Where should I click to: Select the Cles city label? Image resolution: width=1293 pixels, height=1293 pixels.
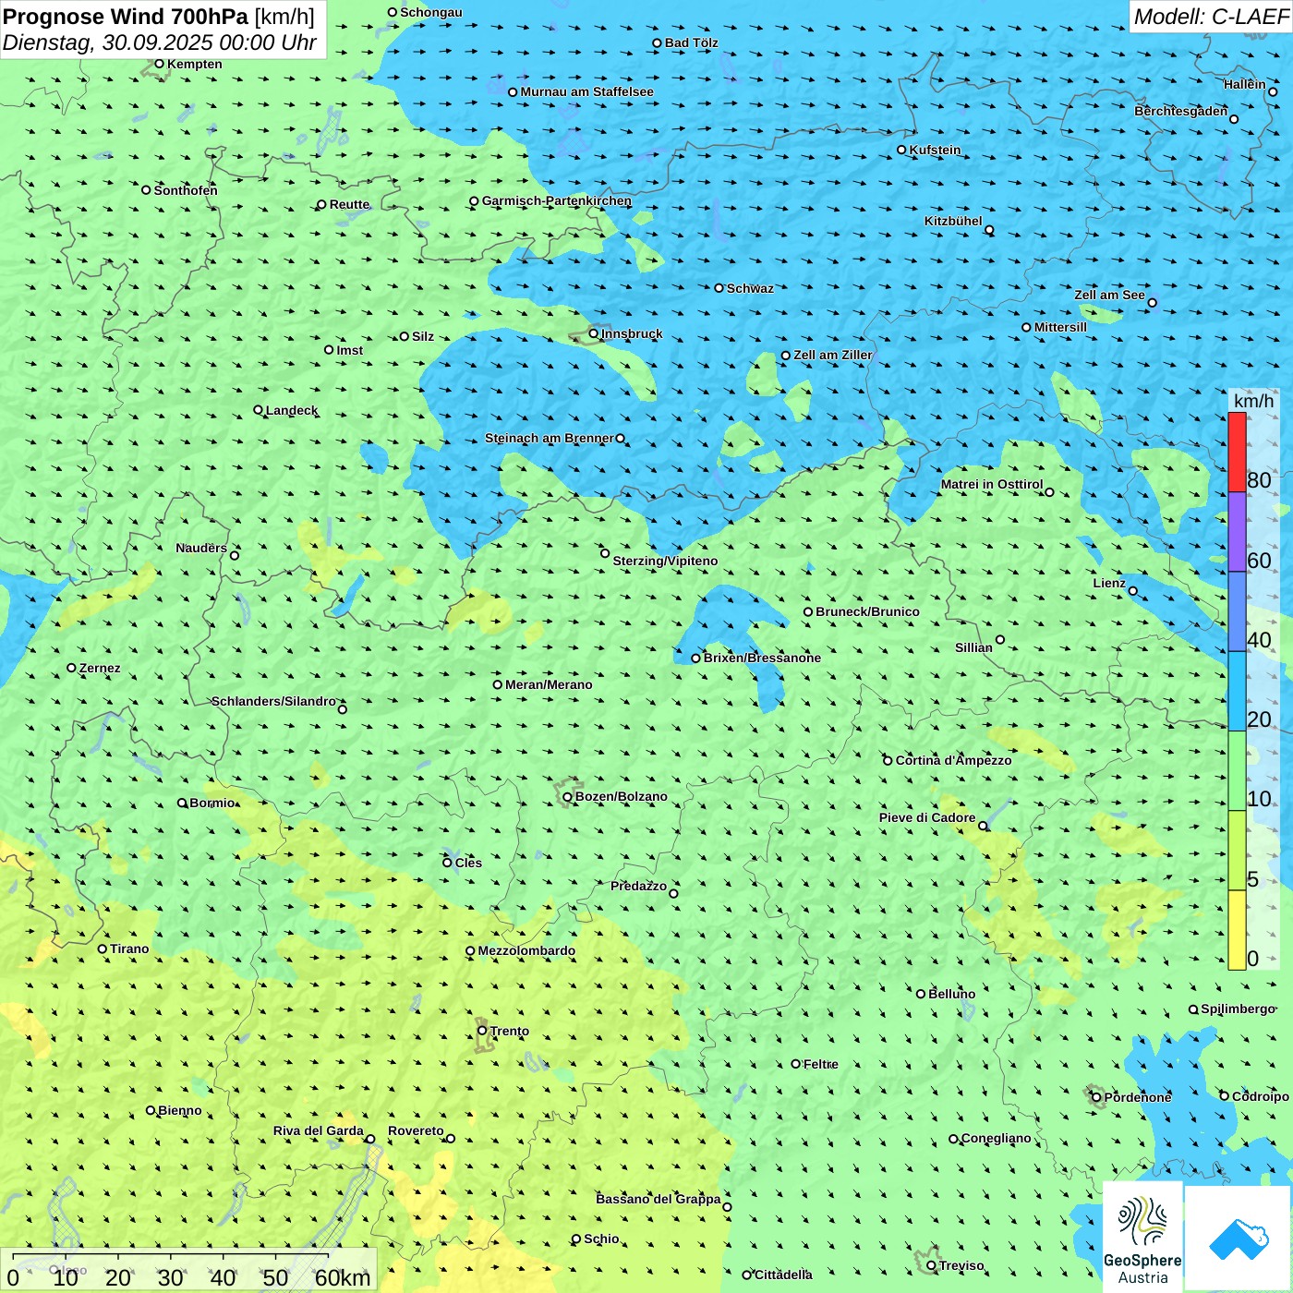pyautogui.click(x=468, y=863)
